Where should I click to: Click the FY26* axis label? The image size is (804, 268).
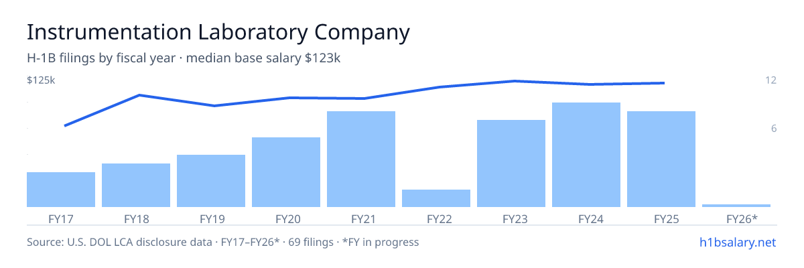pos(742,219)
